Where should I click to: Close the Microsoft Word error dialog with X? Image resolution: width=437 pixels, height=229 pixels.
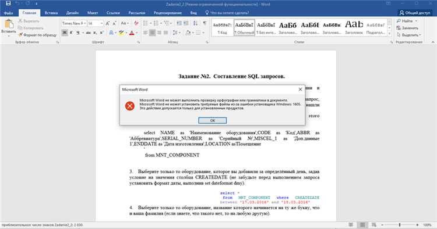[x=300, y=90]
